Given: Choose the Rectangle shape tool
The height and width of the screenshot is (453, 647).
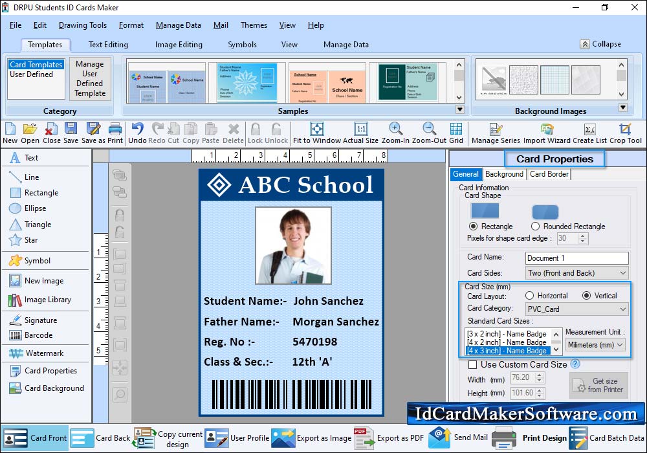Looking at the screenshot, I should pyautogui.click(x=34, y=193).
